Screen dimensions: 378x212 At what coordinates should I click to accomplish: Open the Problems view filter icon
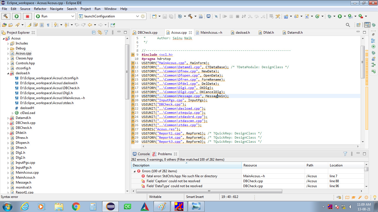click(x=345, y=154)
